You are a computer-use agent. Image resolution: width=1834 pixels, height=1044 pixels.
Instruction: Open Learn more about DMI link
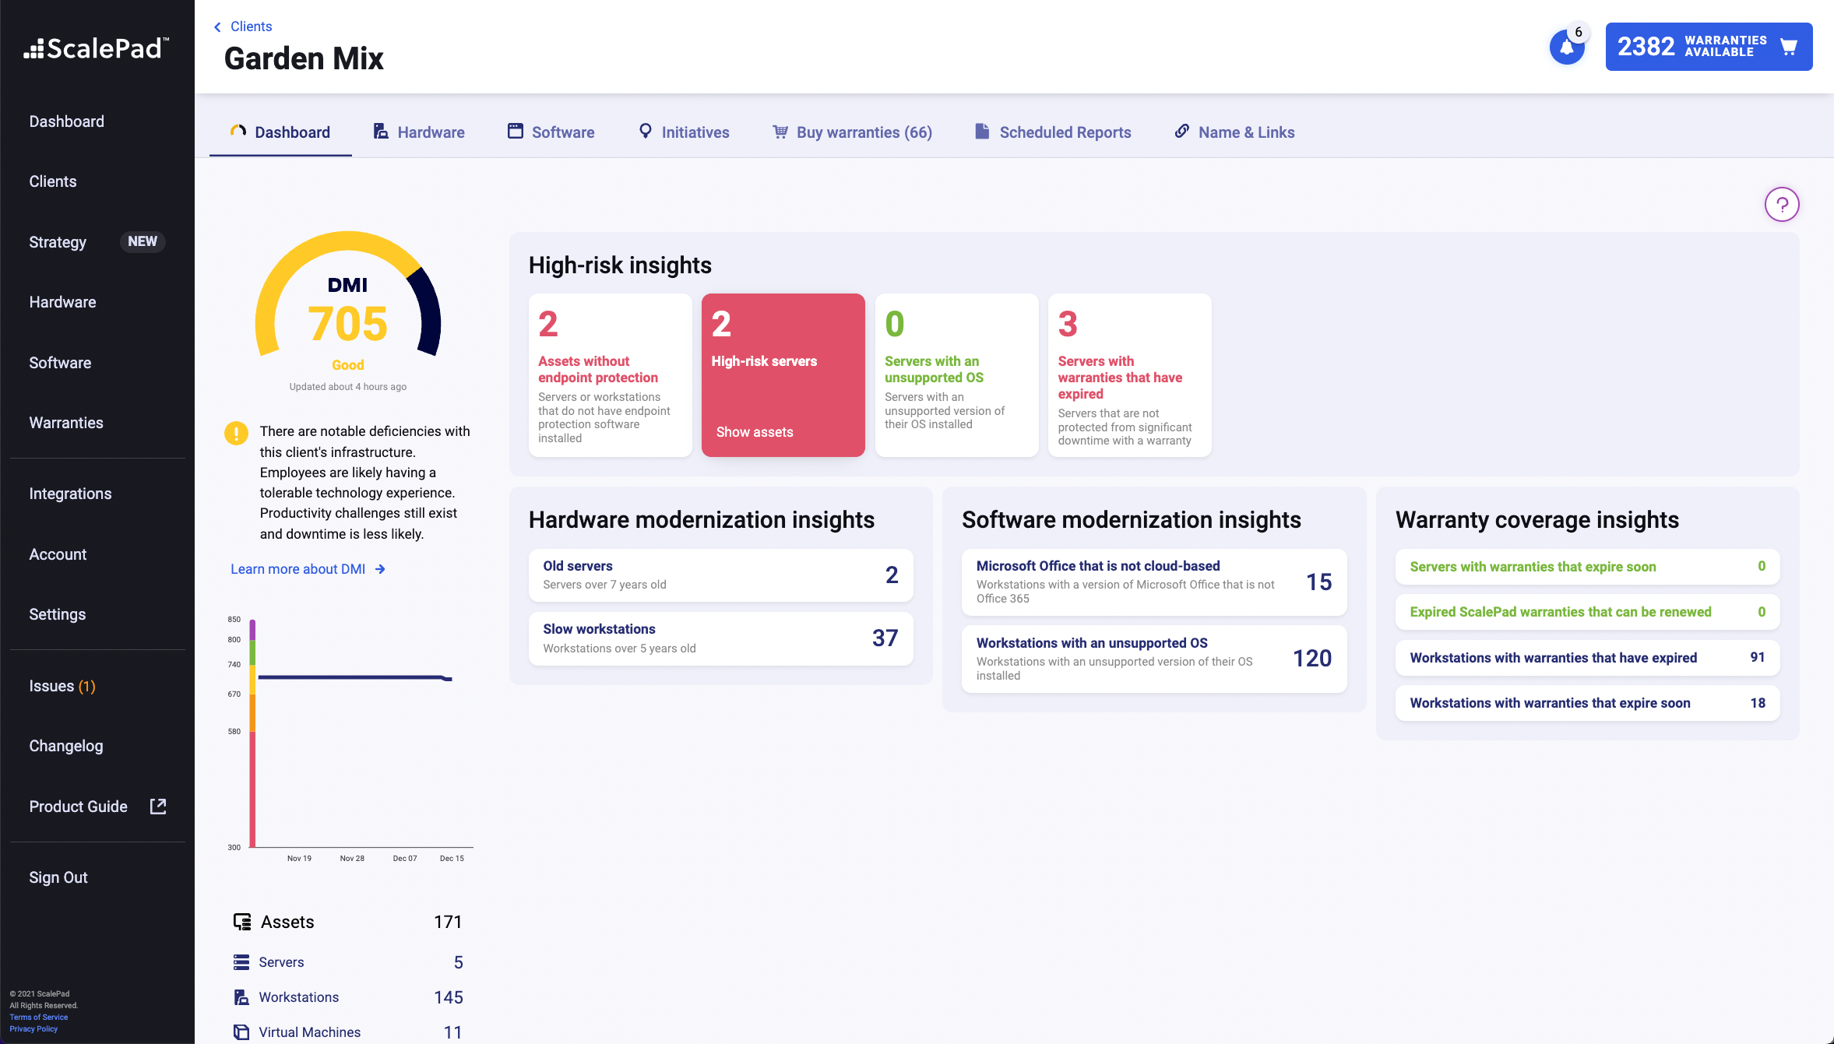tap(308, 569)
